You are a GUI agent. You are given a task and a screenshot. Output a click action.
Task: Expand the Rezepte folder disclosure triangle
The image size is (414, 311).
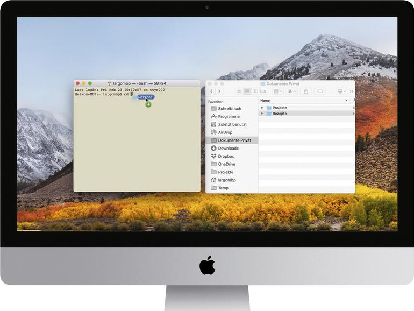[262, 114]
